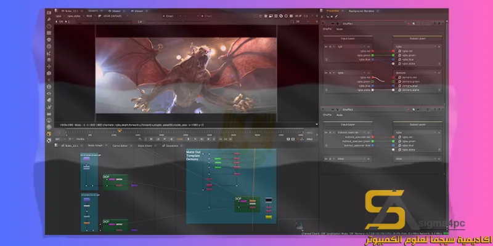Play the timeline forward
This screenshot has height=246, width=493.
[189, 139]
